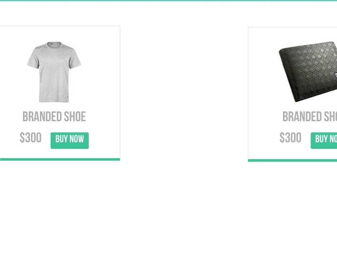Select the $300 price on t-shirt card
This screenshot has width=337, height=264.
pyautogui.click(x=31, y=138)
